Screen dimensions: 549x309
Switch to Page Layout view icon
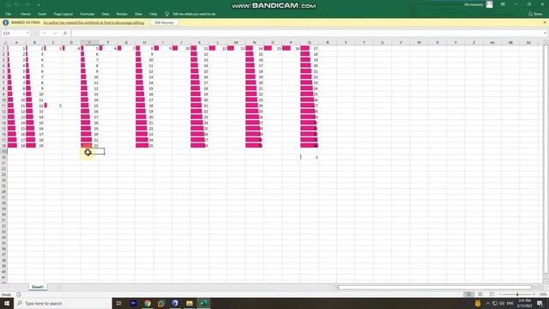point(480,294)
